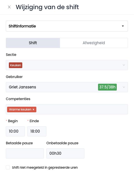Click the Onbetaalde pauze field 00h30
The width and height of the screenshot is (134, 172).
(65, 153)
